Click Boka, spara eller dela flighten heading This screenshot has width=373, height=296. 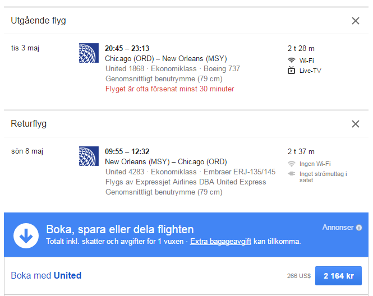[x=119, y=229]
